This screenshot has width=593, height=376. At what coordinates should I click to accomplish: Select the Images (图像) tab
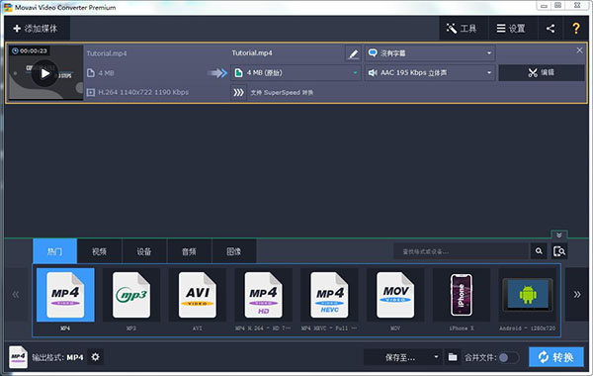pos(233,251)
